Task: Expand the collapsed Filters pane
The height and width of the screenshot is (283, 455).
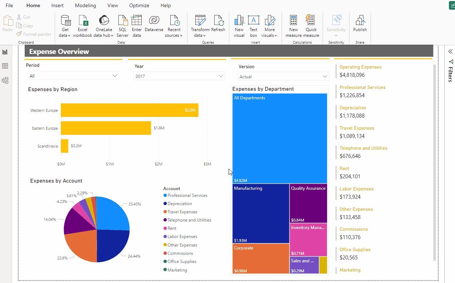Action: pyautogui.click(x=451, y=52)
